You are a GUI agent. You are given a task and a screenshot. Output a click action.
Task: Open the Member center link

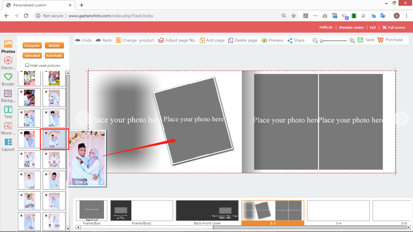pos(351,27)
